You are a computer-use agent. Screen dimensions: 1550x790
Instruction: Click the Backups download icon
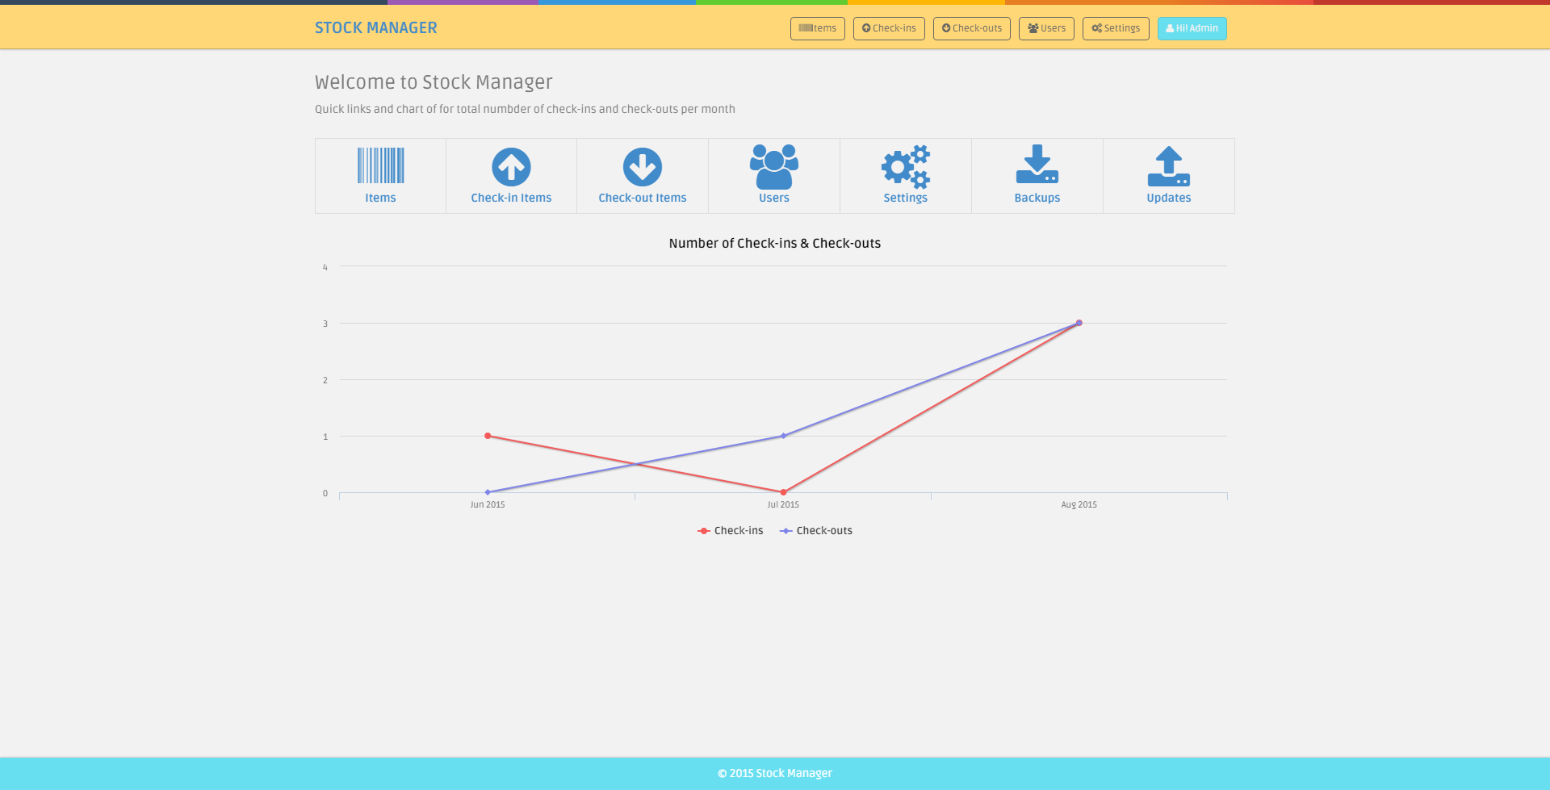coord(1037,165)
